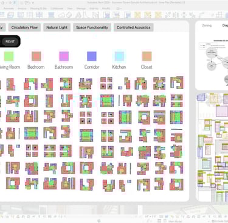Click the Corridor legend label
The height and width of the screenshot is (223, 228).
[x=92, y=67]
